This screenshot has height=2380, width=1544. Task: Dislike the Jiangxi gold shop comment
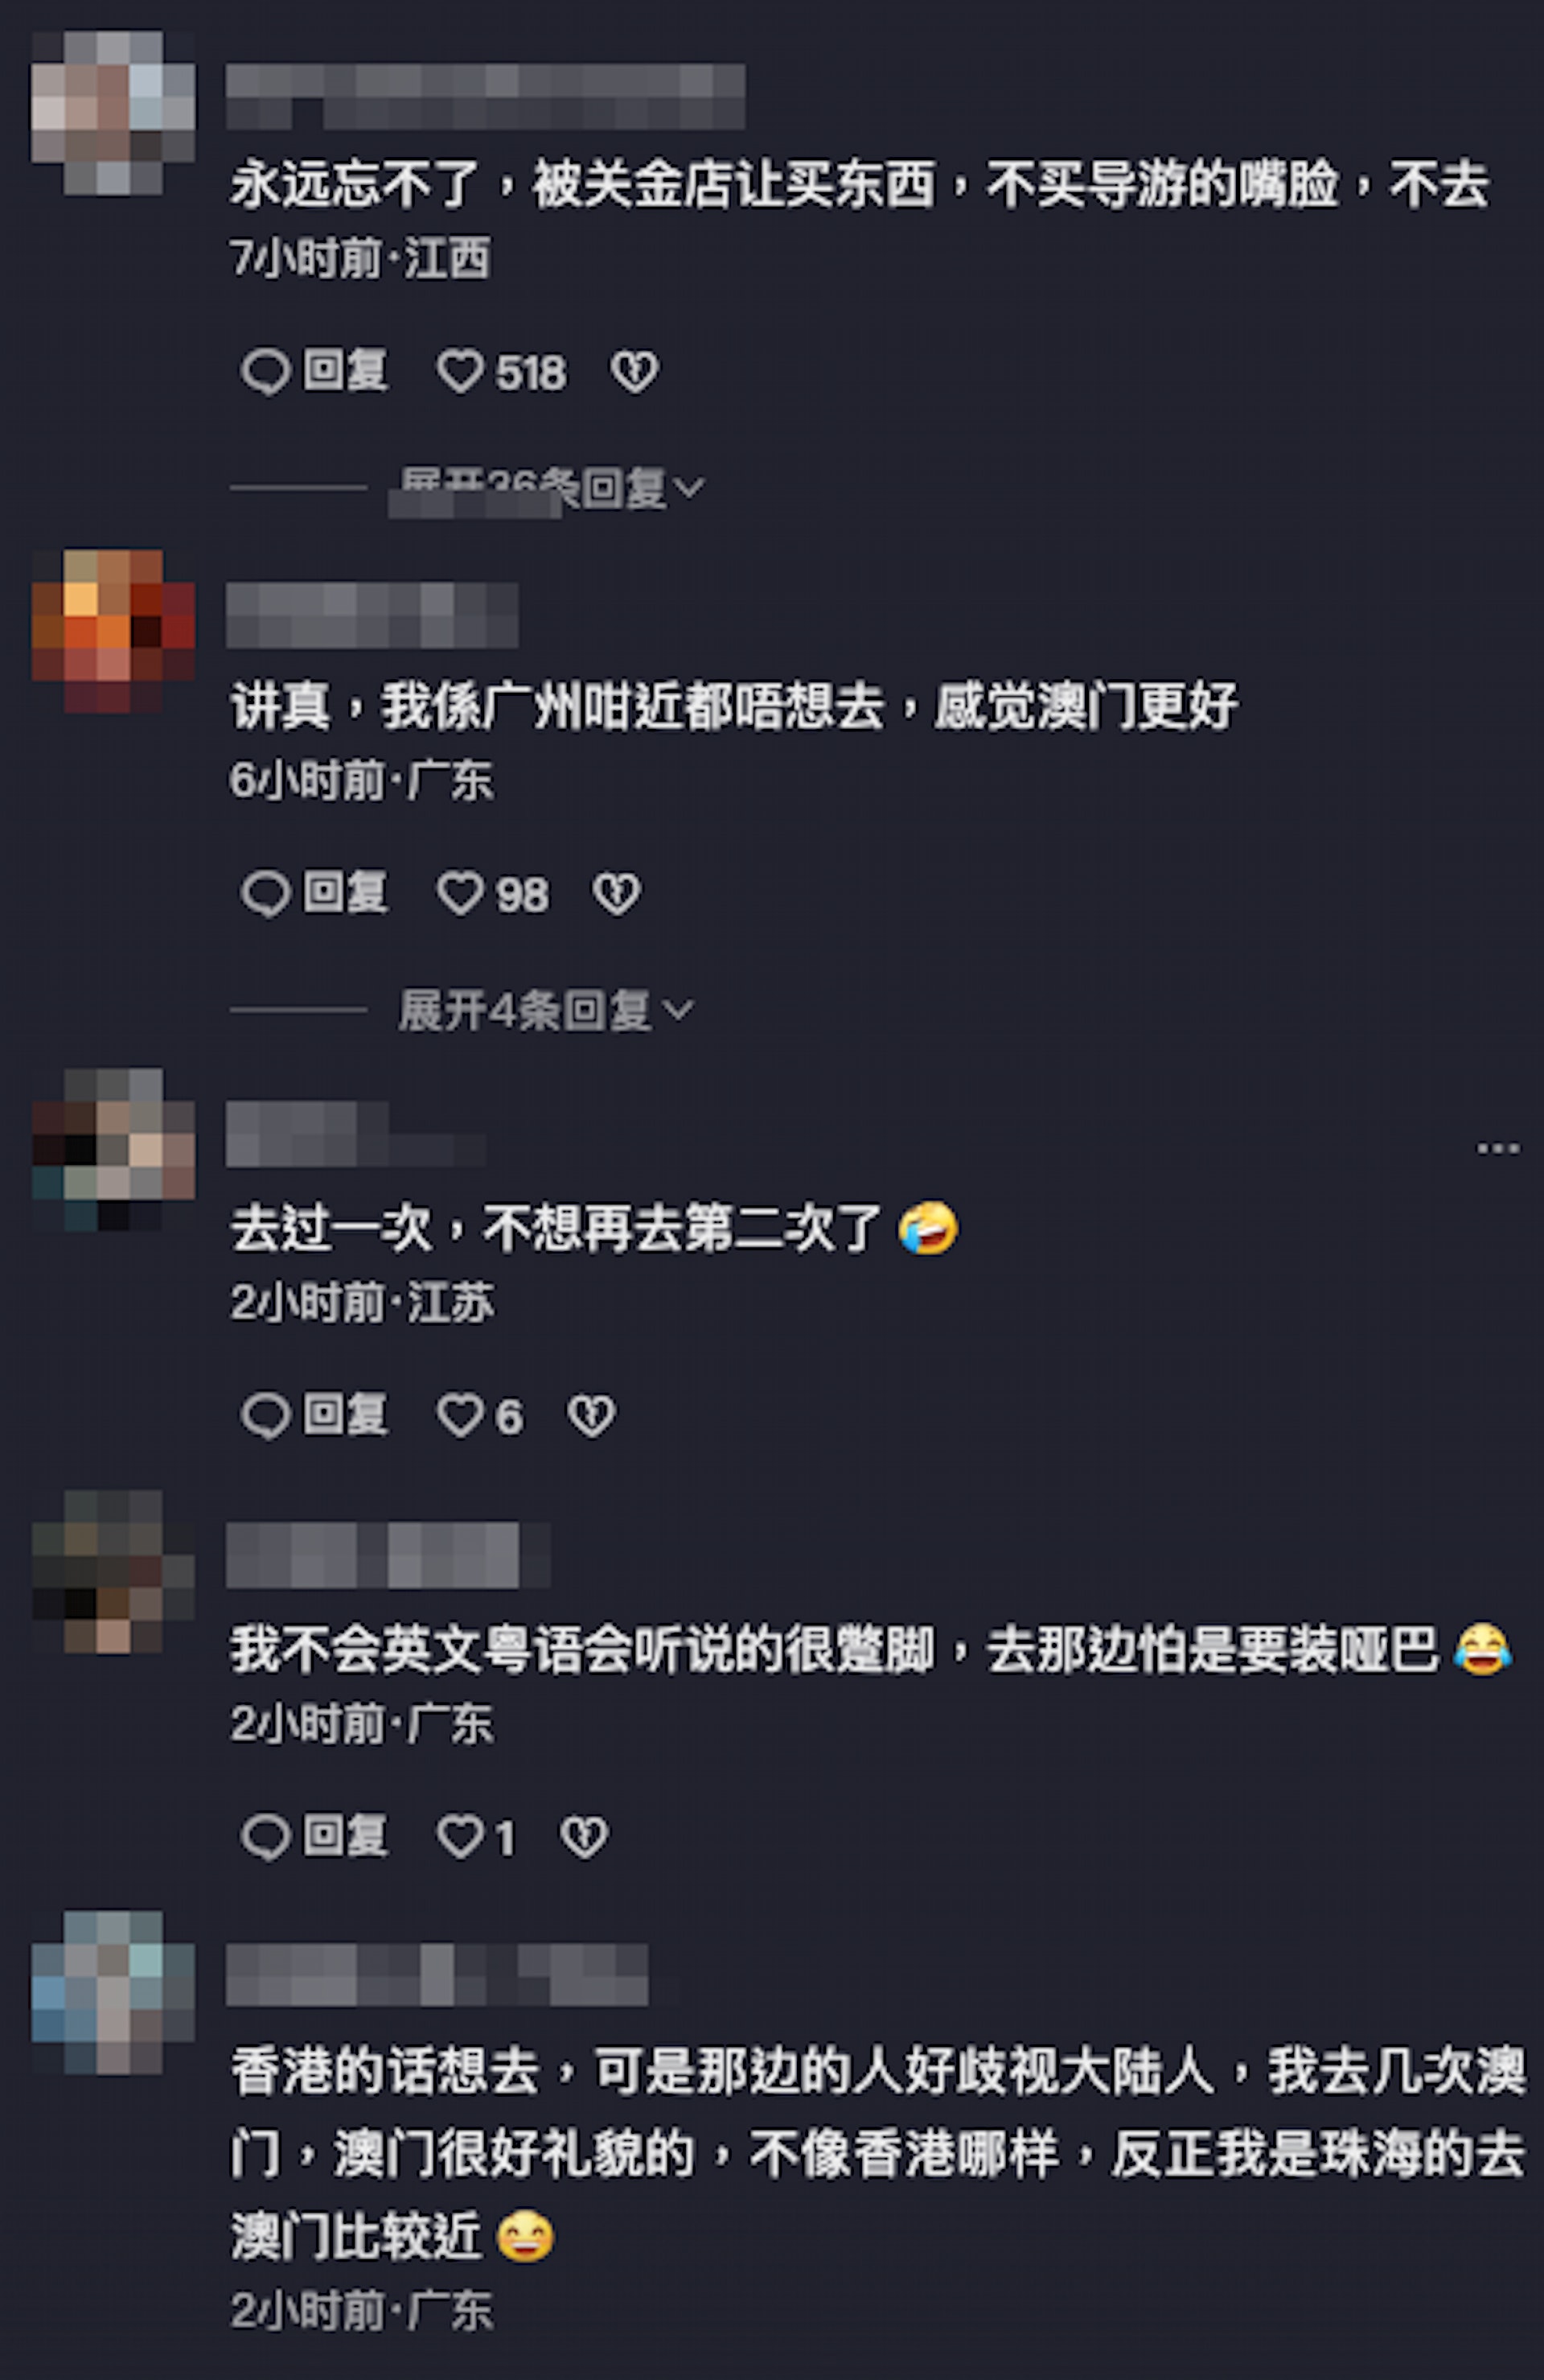tap(634, 372)
